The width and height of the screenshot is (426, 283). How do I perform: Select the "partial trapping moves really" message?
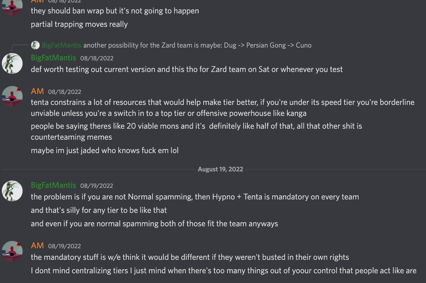tap(79, 24)
